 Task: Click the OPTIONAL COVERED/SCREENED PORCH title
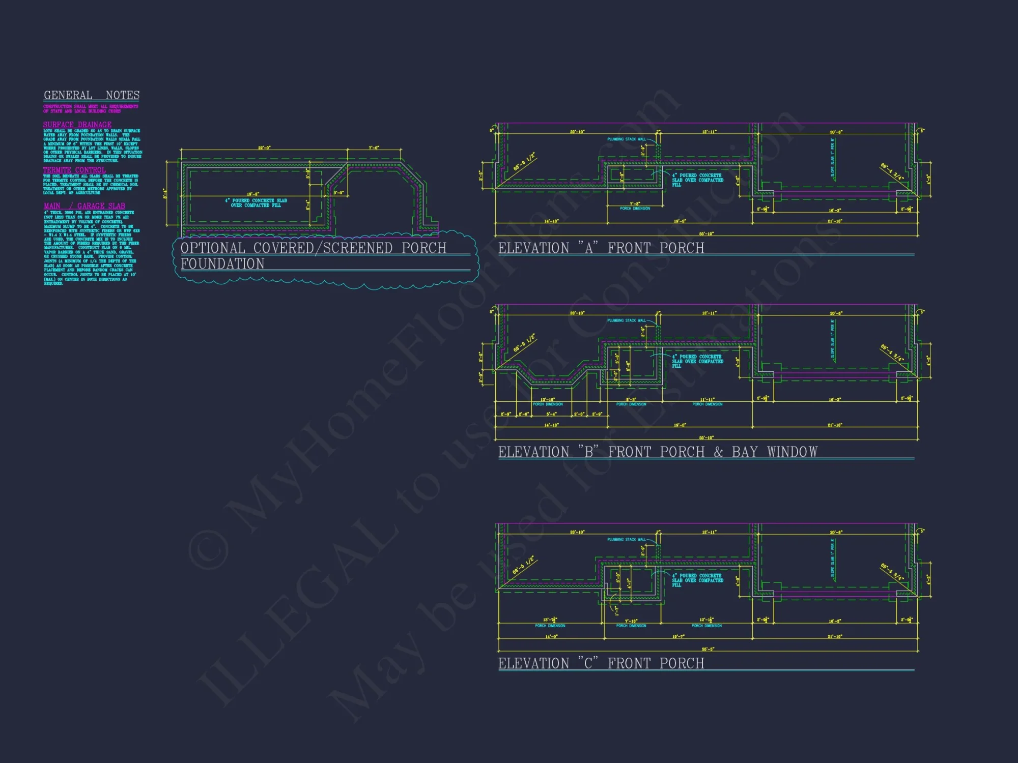coord(314,248)
